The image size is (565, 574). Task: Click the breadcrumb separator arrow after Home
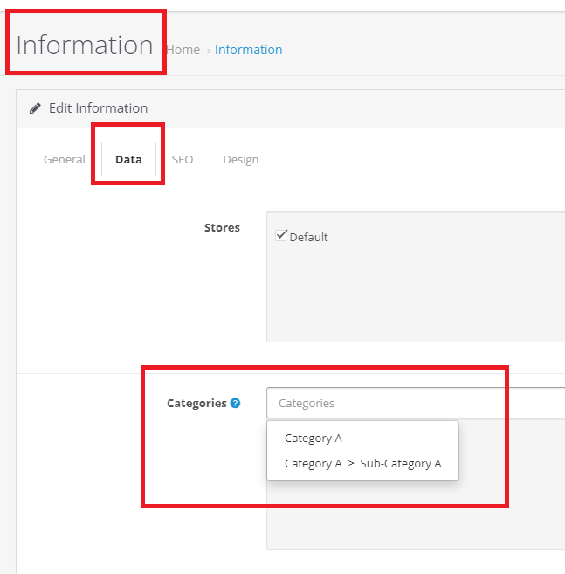[208, 51]
